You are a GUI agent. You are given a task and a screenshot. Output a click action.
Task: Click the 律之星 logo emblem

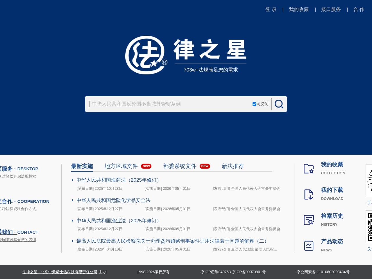[146, 55]
